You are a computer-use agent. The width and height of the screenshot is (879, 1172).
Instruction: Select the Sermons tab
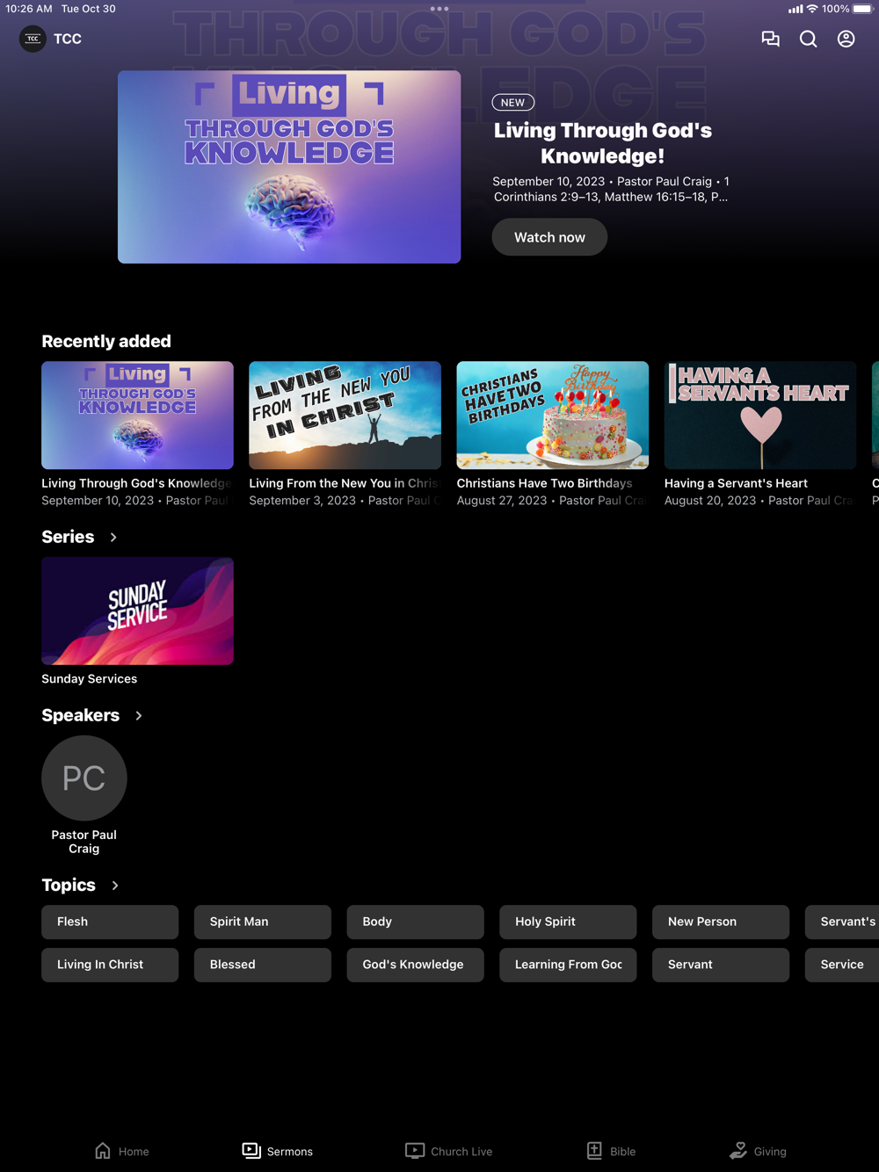tap(278, 1151)
